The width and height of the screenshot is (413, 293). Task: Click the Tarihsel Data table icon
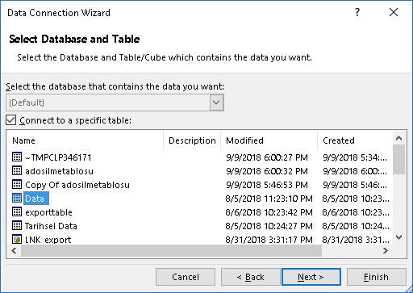[x=17, y=225]
